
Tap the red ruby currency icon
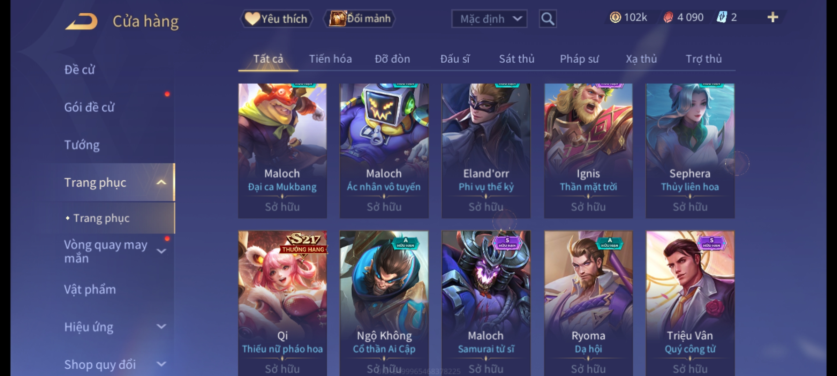point(668,17)
